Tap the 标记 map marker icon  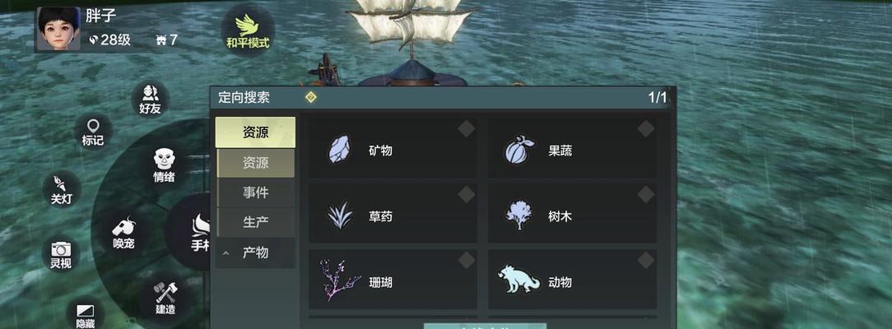pyautogui.click(x=93, y=132)
